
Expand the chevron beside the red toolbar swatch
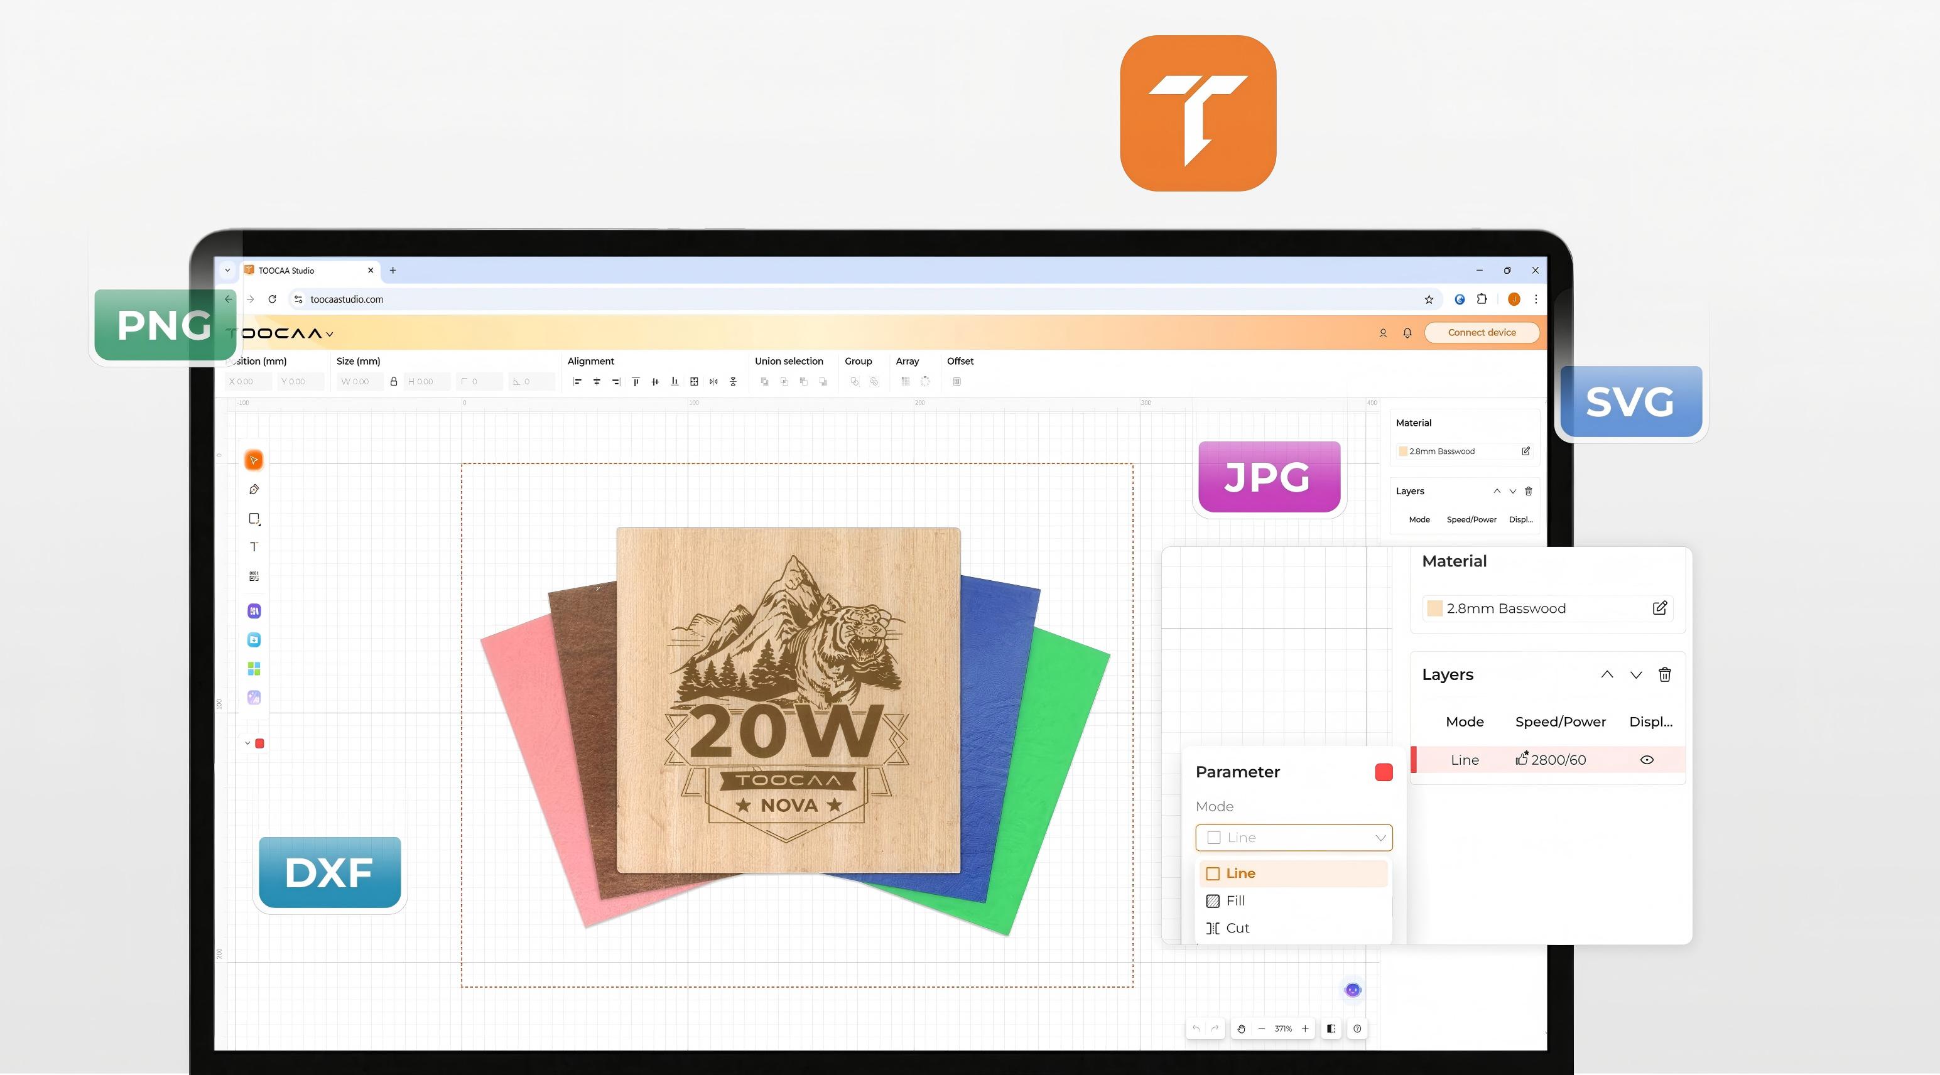click(247, 743)
